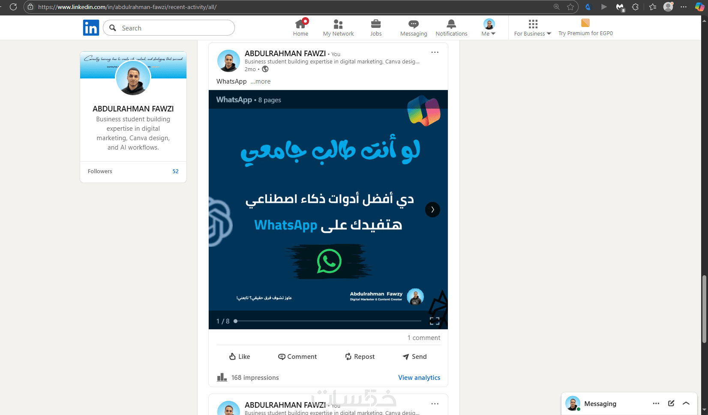The width and height of the screenshot is (708, 415).
Task: Click the WhatsApp • 8 pages document title
Action: pyautogui.click(x=249, y=100)
